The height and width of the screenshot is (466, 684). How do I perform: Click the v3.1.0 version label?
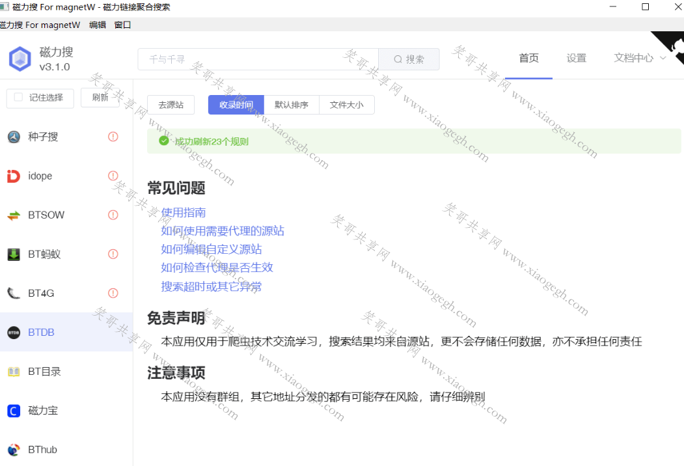[x=55, y=67]
